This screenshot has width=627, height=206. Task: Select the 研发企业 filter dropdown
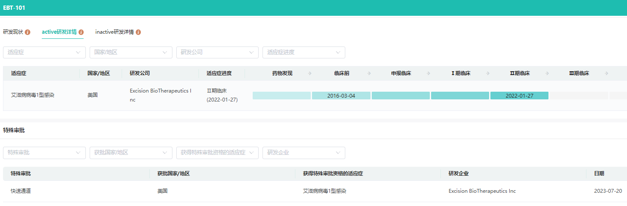point(303,153)
